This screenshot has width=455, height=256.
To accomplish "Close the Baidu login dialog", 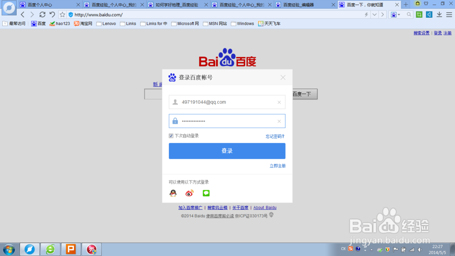I will point(283,77).
